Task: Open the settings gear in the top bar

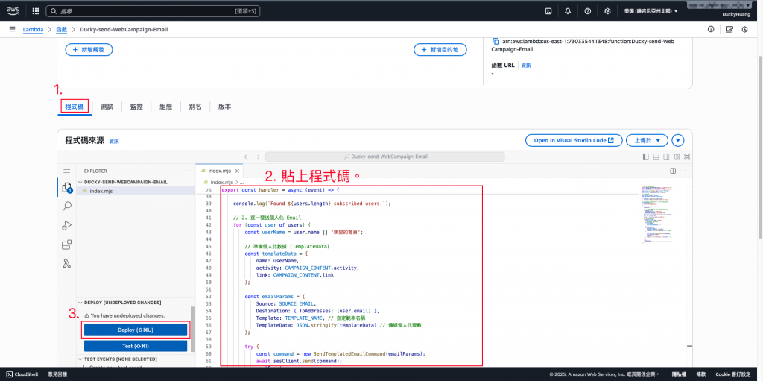Action: pos(607,10)
